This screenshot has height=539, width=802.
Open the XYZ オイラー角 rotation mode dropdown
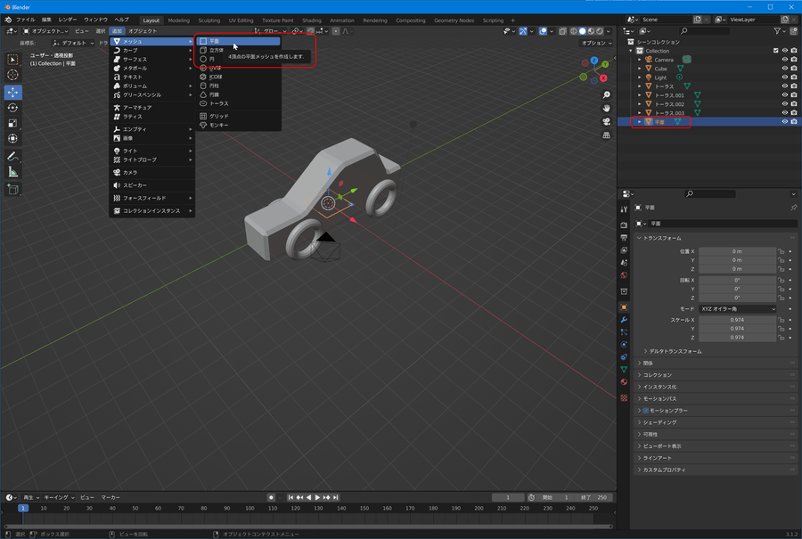tap(737, 309)
